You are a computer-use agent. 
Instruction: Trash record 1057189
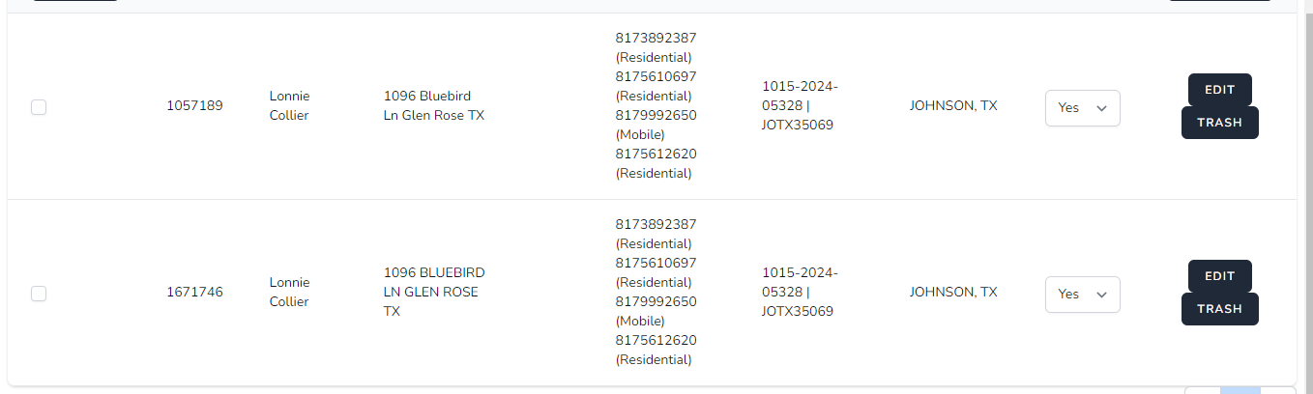coord(1220,123)
